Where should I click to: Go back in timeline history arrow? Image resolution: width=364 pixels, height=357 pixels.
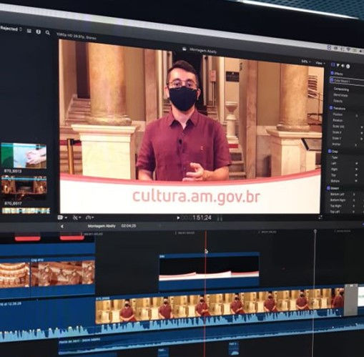62,226
